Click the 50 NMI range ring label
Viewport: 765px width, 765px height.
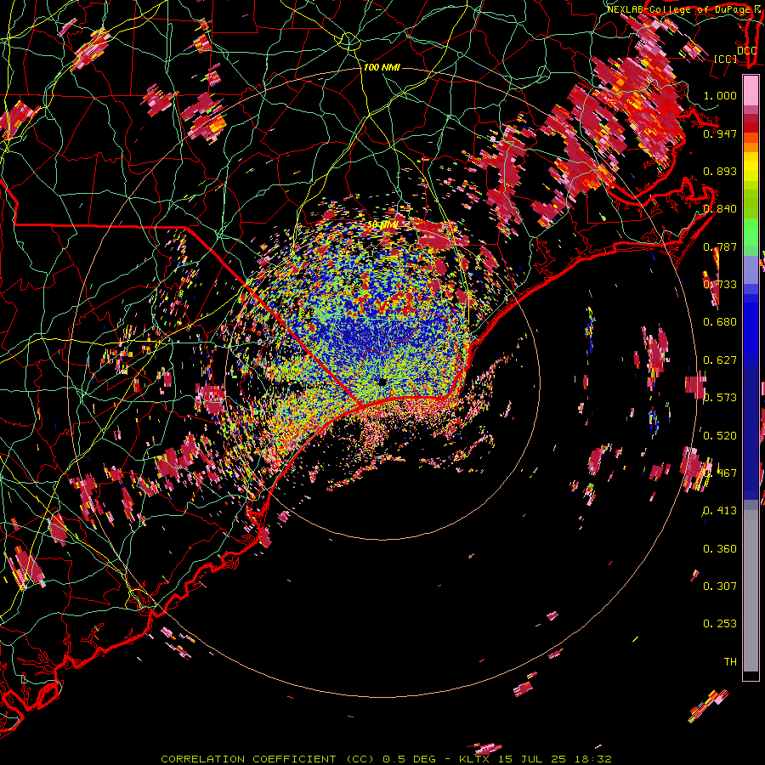[382, 224]
